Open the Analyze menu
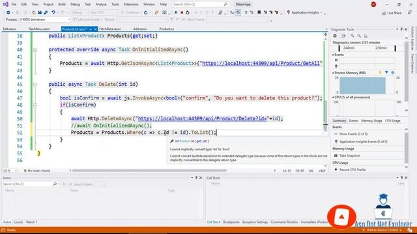This screenshot has height=234, width=417. [x=101, y=5]
